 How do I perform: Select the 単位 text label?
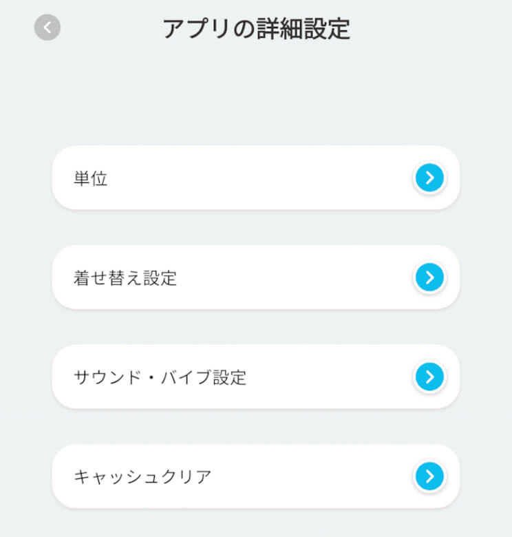[x=91, y=179]
